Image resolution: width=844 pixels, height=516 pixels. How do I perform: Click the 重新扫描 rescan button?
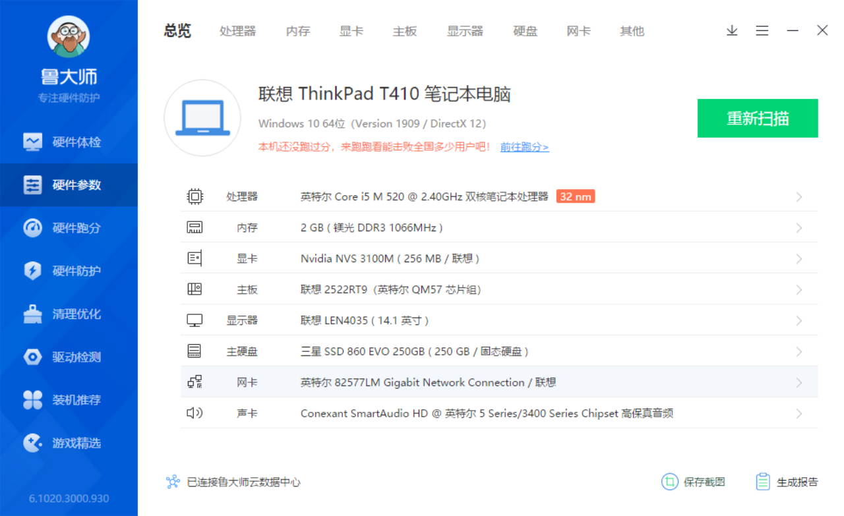[x=757, y=118]
